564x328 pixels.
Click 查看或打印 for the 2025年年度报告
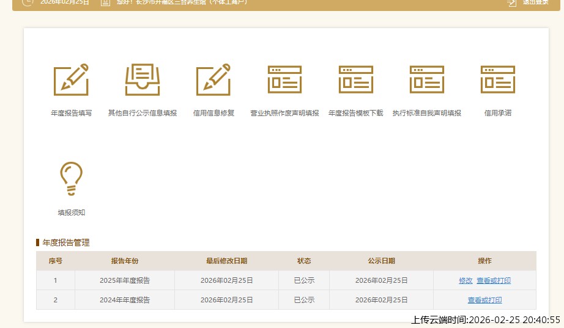494,280
